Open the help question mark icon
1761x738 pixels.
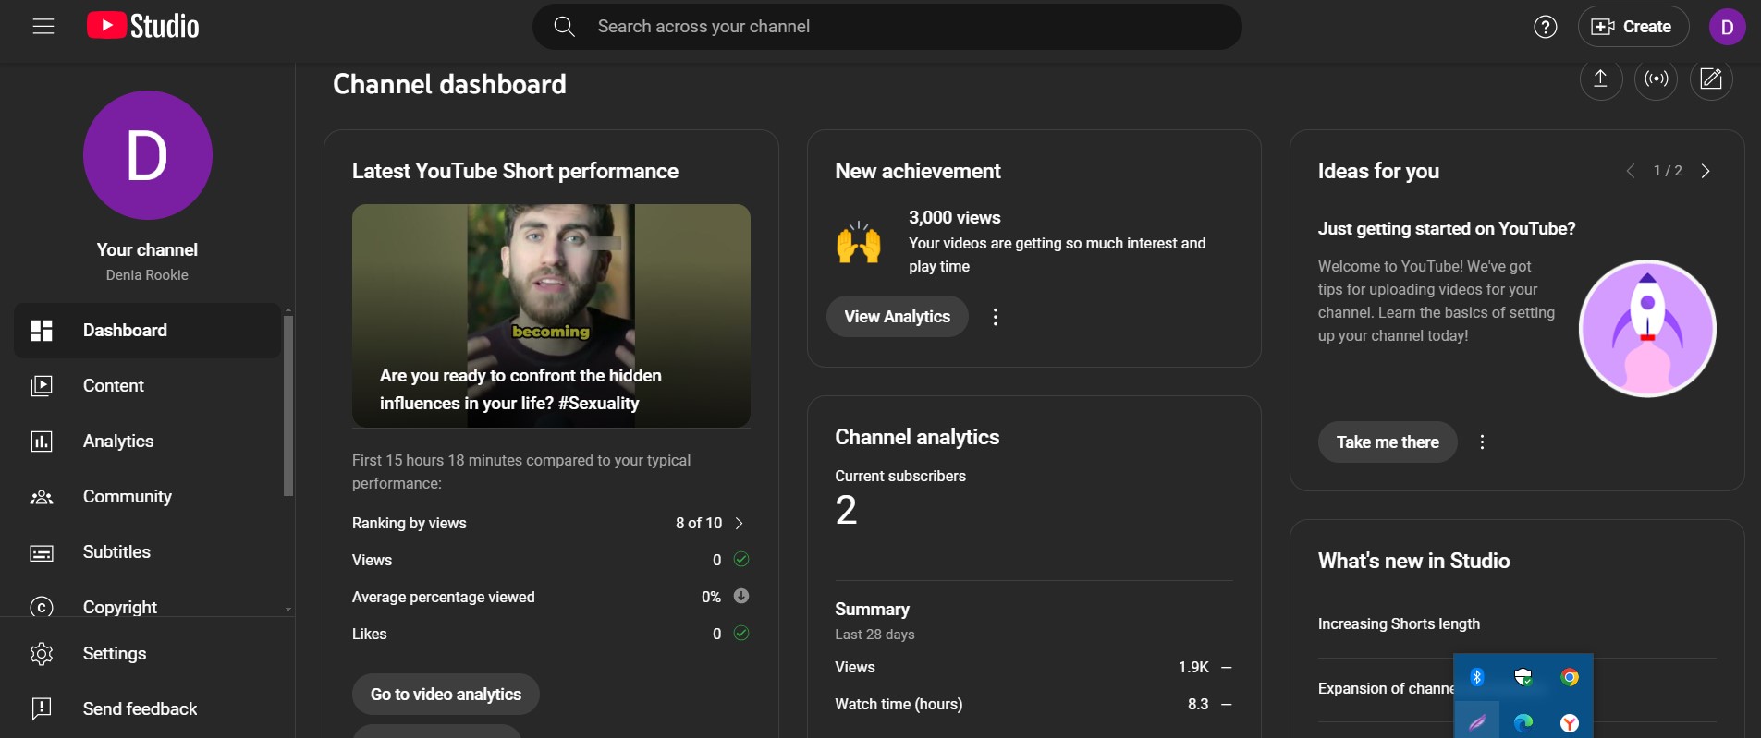click(x=1545, y=27)
